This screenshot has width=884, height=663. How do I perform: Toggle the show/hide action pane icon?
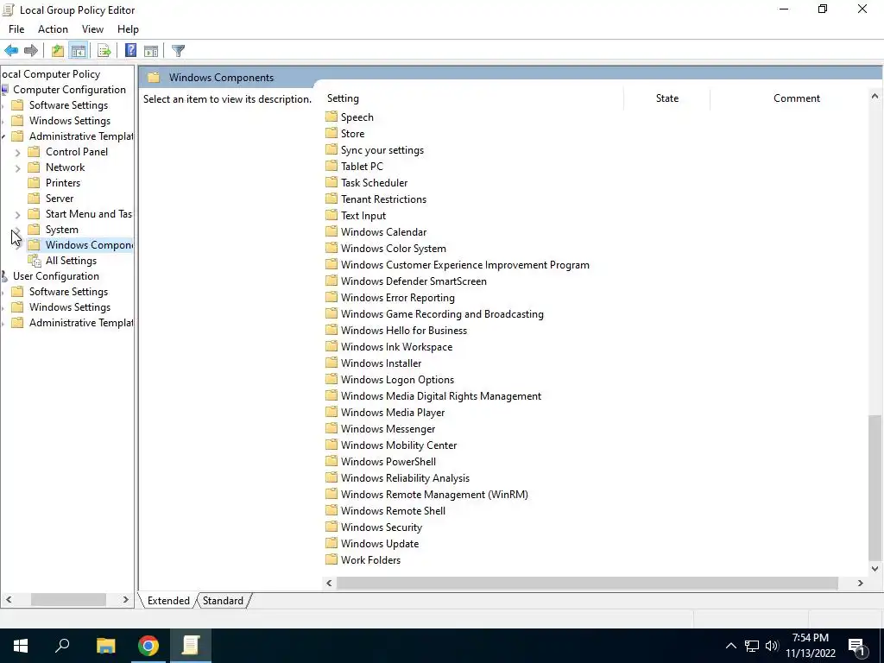151,51
